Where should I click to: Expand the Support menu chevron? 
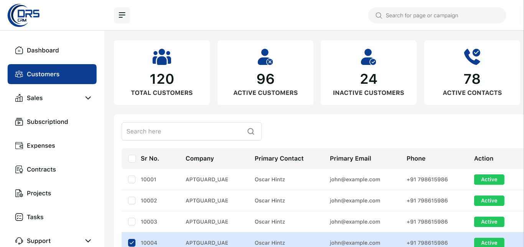click(x=88, y=241)
